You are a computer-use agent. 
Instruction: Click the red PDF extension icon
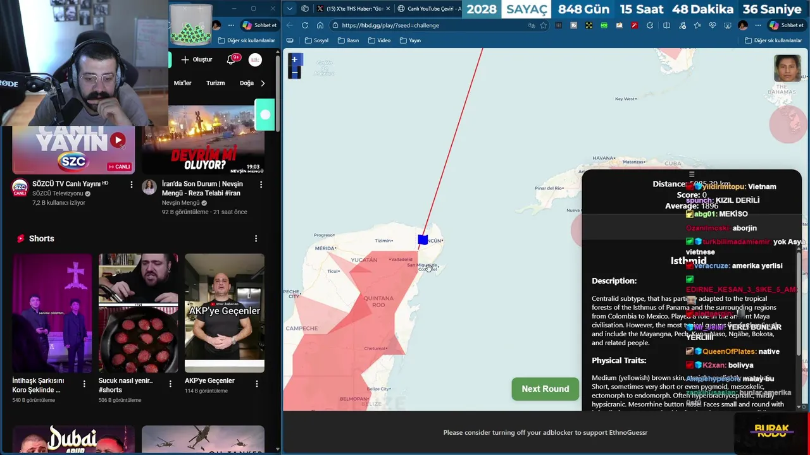pyautogui.click(x=635, y=25)
